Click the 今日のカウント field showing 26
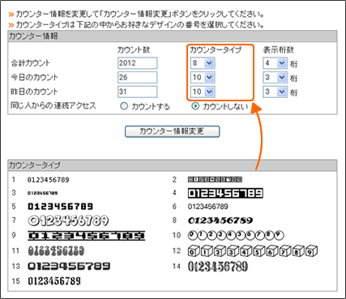 138,78
